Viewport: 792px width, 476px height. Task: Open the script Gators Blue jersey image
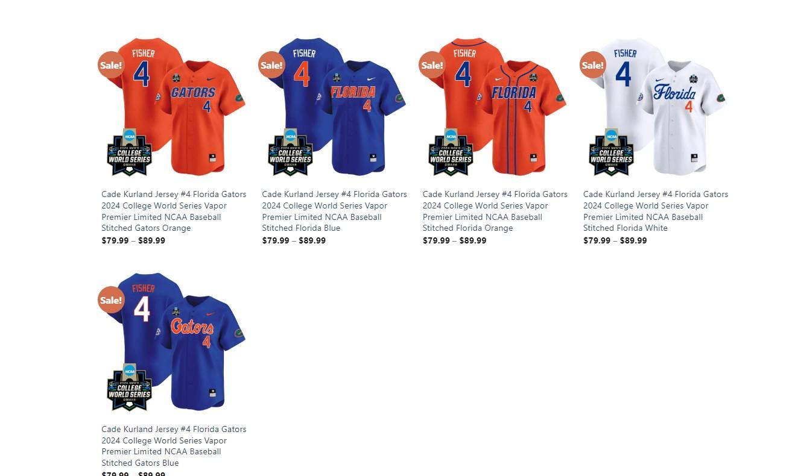click(174, 342)
